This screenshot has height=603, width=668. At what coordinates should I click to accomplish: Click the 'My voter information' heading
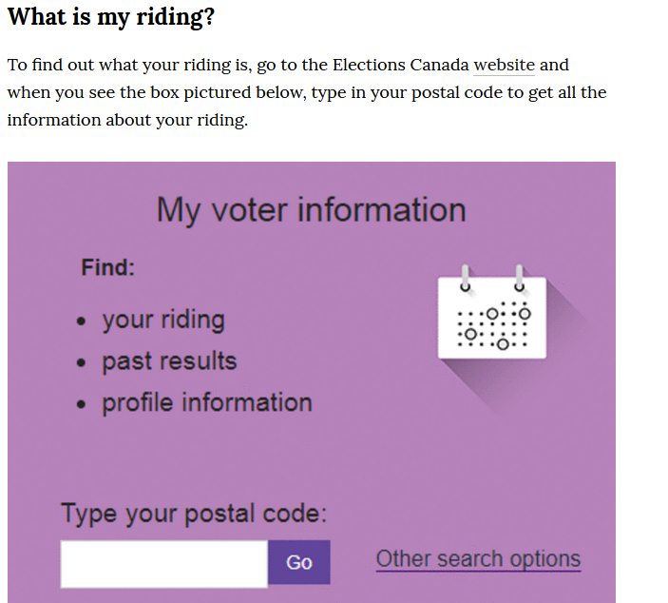point(312,210)
